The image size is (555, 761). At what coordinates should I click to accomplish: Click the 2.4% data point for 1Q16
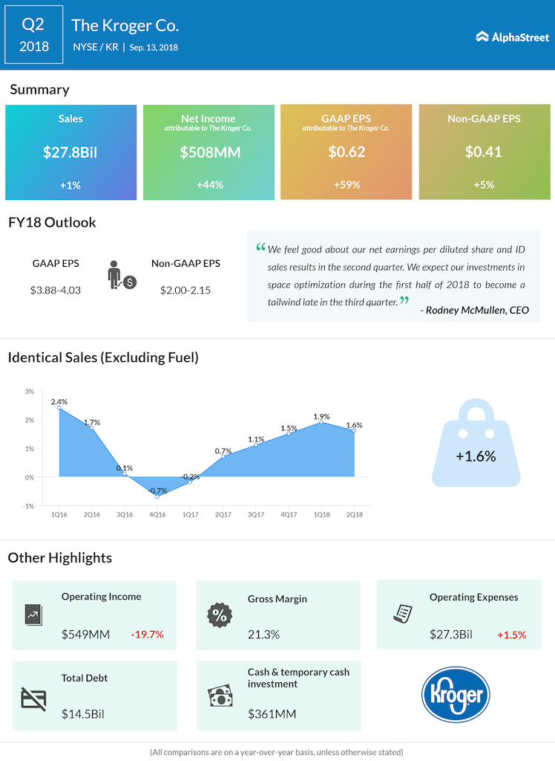point(59,408)
